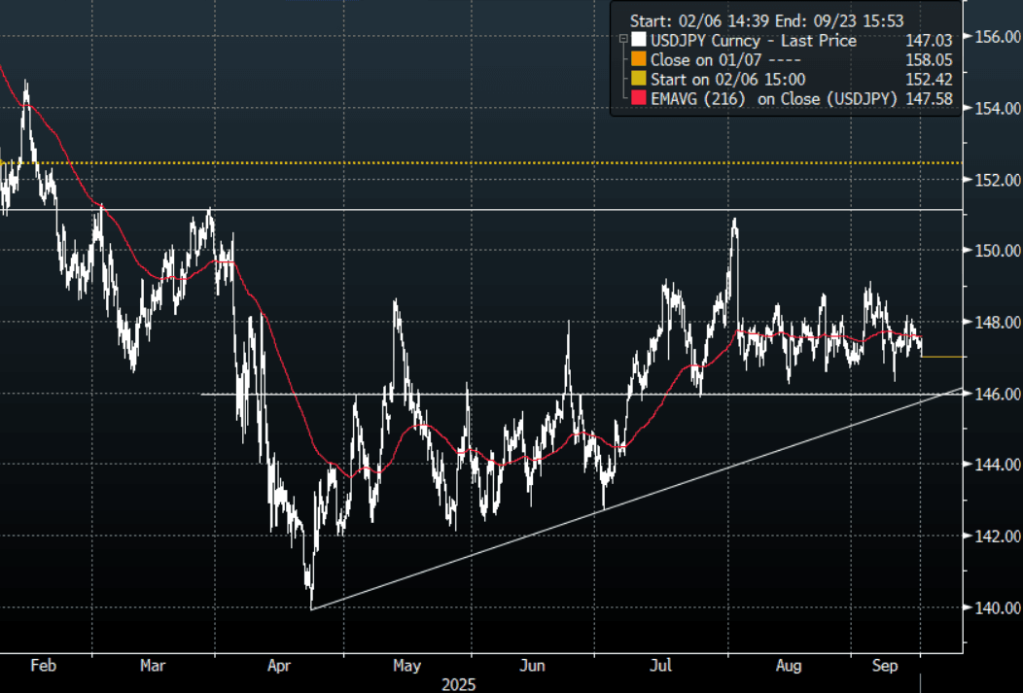Select the Jul label on time axis
1023x693 pixels.
point(660,666)
